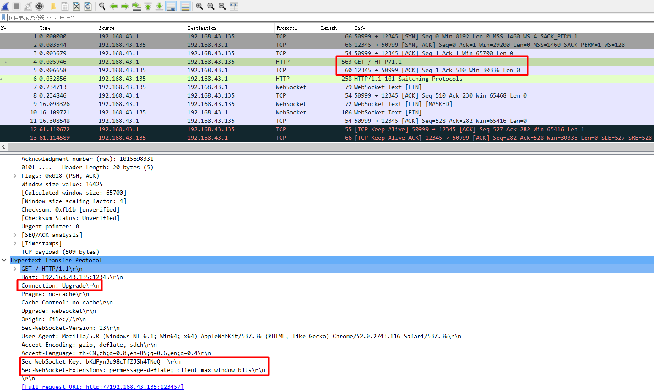Toggle packet list colorization

click(x=185, y=6)
